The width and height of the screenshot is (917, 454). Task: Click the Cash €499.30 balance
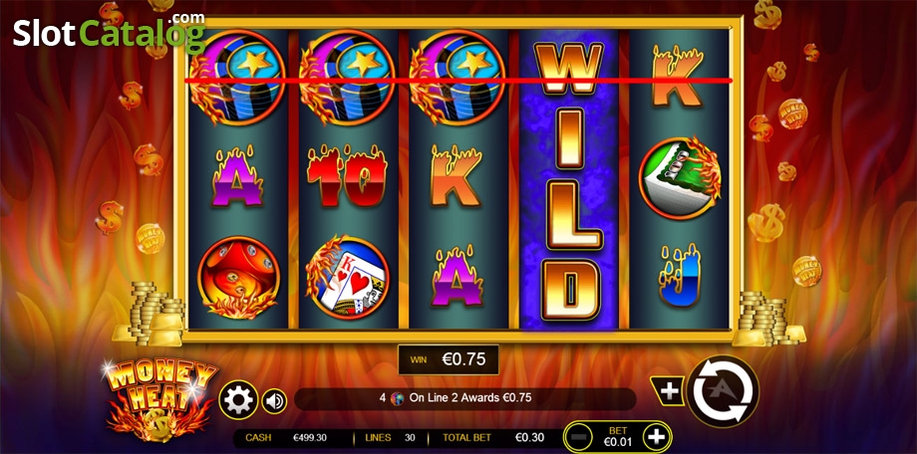[285, 437]
